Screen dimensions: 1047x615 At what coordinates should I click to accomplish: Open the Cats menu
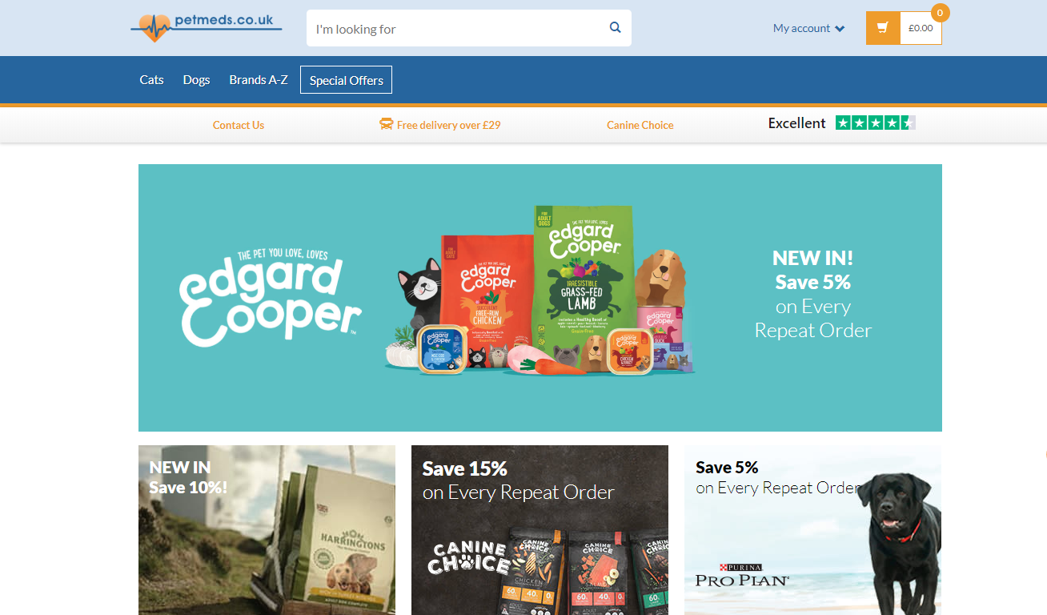pos(151,79)
